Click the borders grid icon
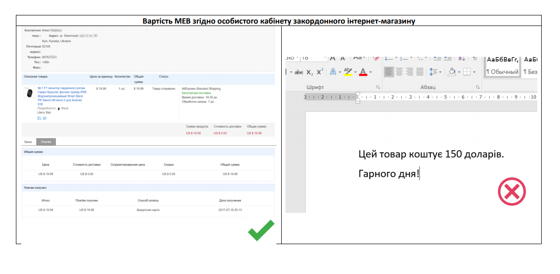The image size is (560, 274). coord(467,72)
